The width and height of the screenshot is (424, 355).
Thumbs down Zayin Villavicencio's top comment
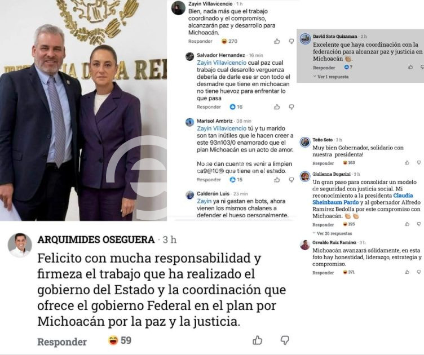[x=291, y=41]
